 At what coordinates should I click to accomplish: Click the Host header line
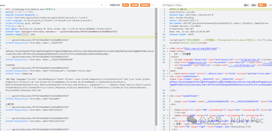tap(21, 12)
